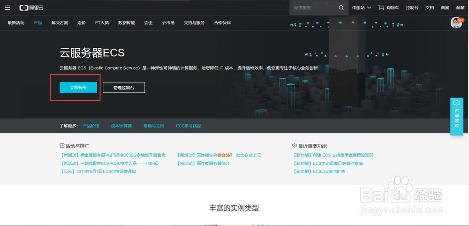469x226 pixels.
Task: Click the 立即购买 button
Action: [78, 87]
